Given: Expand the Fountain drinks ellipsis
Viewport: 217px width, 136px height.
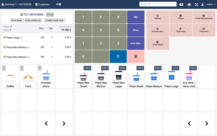Looking at the screenshot, I should point(40,68).
